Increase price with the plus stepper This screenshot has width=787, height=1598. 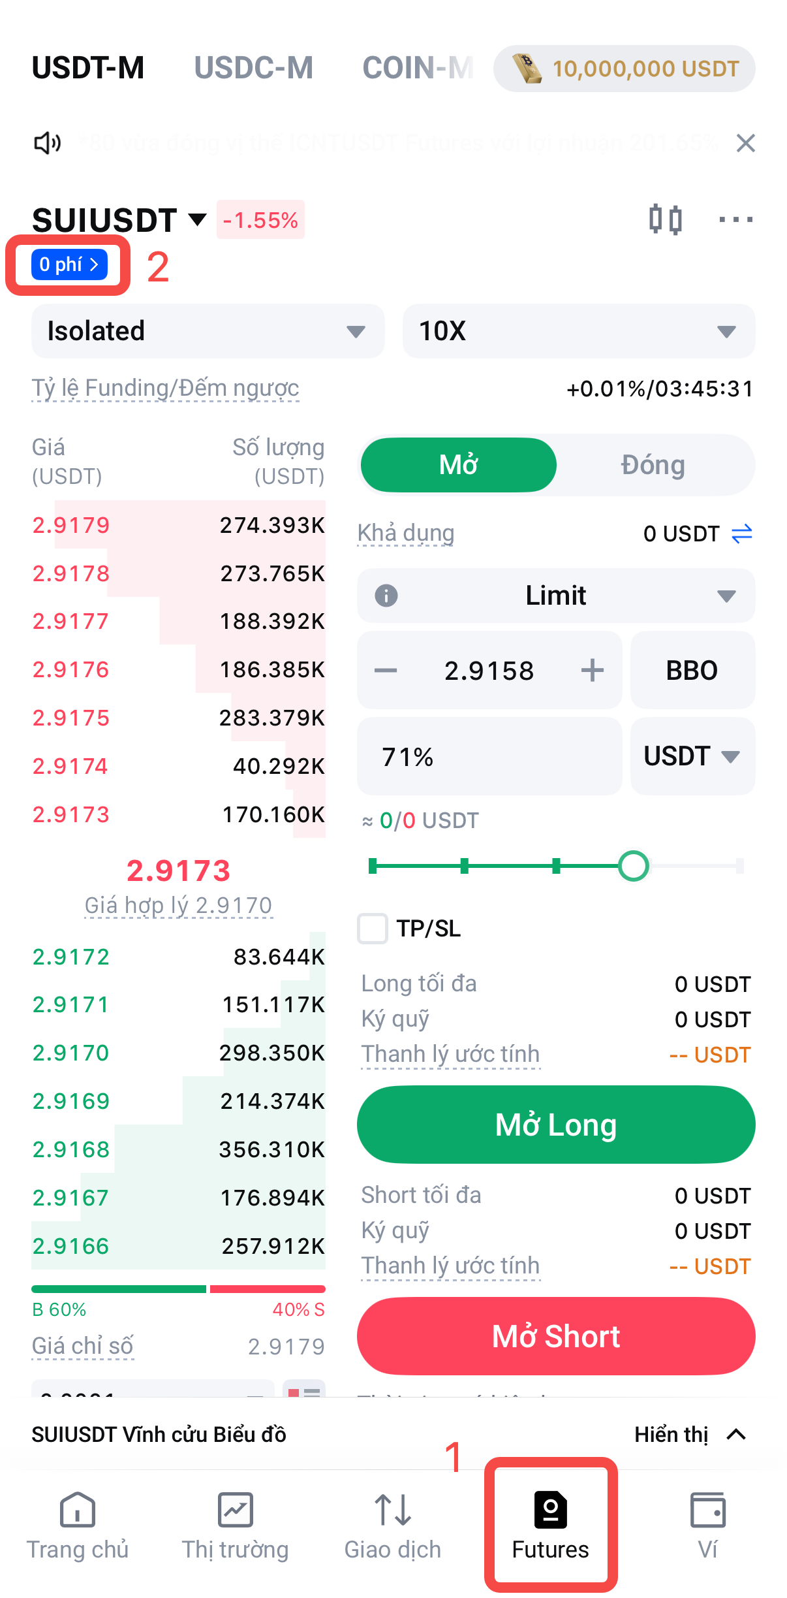pyautogui.click(x=593, y=671)
